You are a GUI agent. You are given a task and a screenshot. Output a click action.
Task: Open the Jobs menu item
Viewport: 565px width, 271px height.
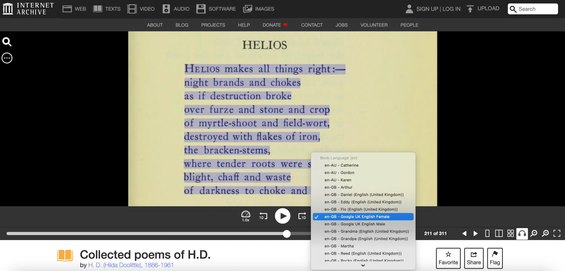click(x=341, y=25)
